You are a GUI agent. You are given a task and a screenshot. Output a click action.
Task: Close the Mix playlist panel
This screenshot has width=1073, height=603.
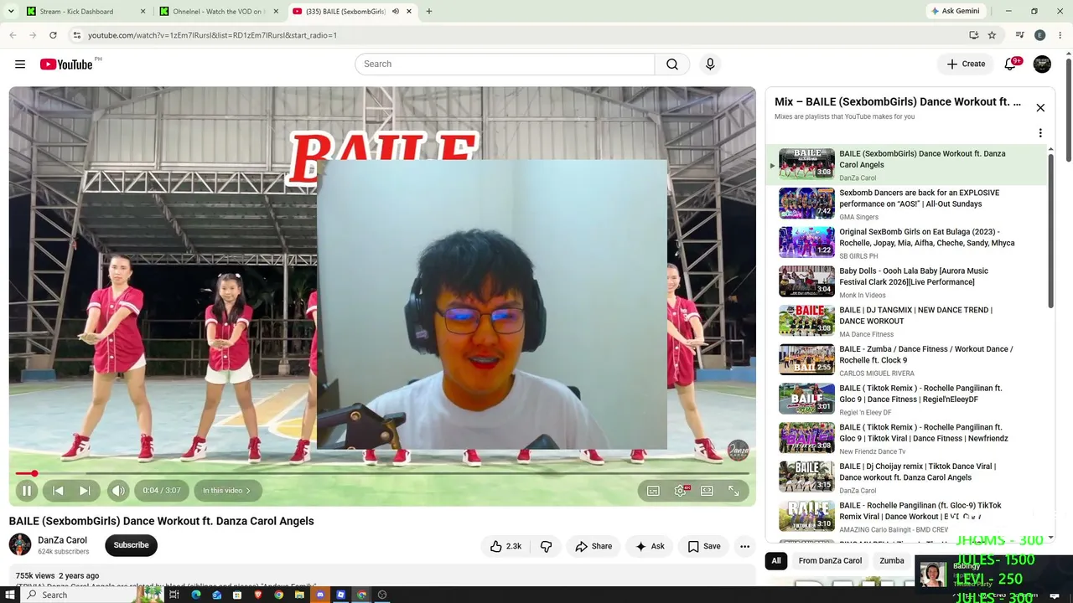pos(1040,107)
